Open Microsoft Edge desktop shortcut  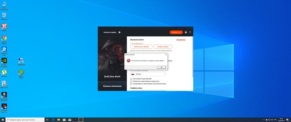click(4, 49)
